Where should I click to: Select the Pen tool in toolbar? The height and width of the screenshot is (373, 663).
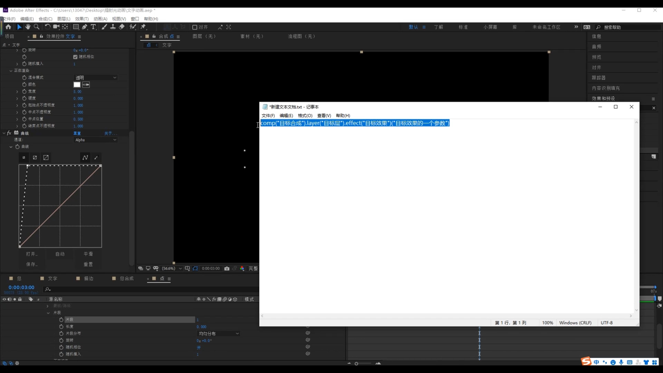[x=85, y=27]
